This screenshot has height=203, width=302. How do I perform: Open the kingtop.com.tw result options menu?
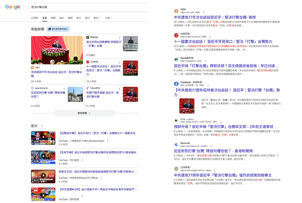[x=214, y=170]
